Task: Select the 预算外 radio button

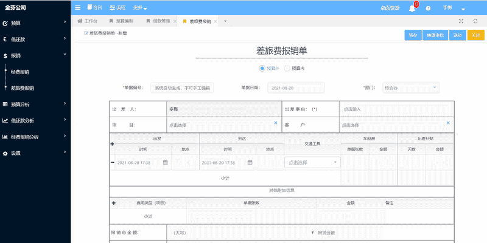Action: pyautogui.click(x=262, y=69)
